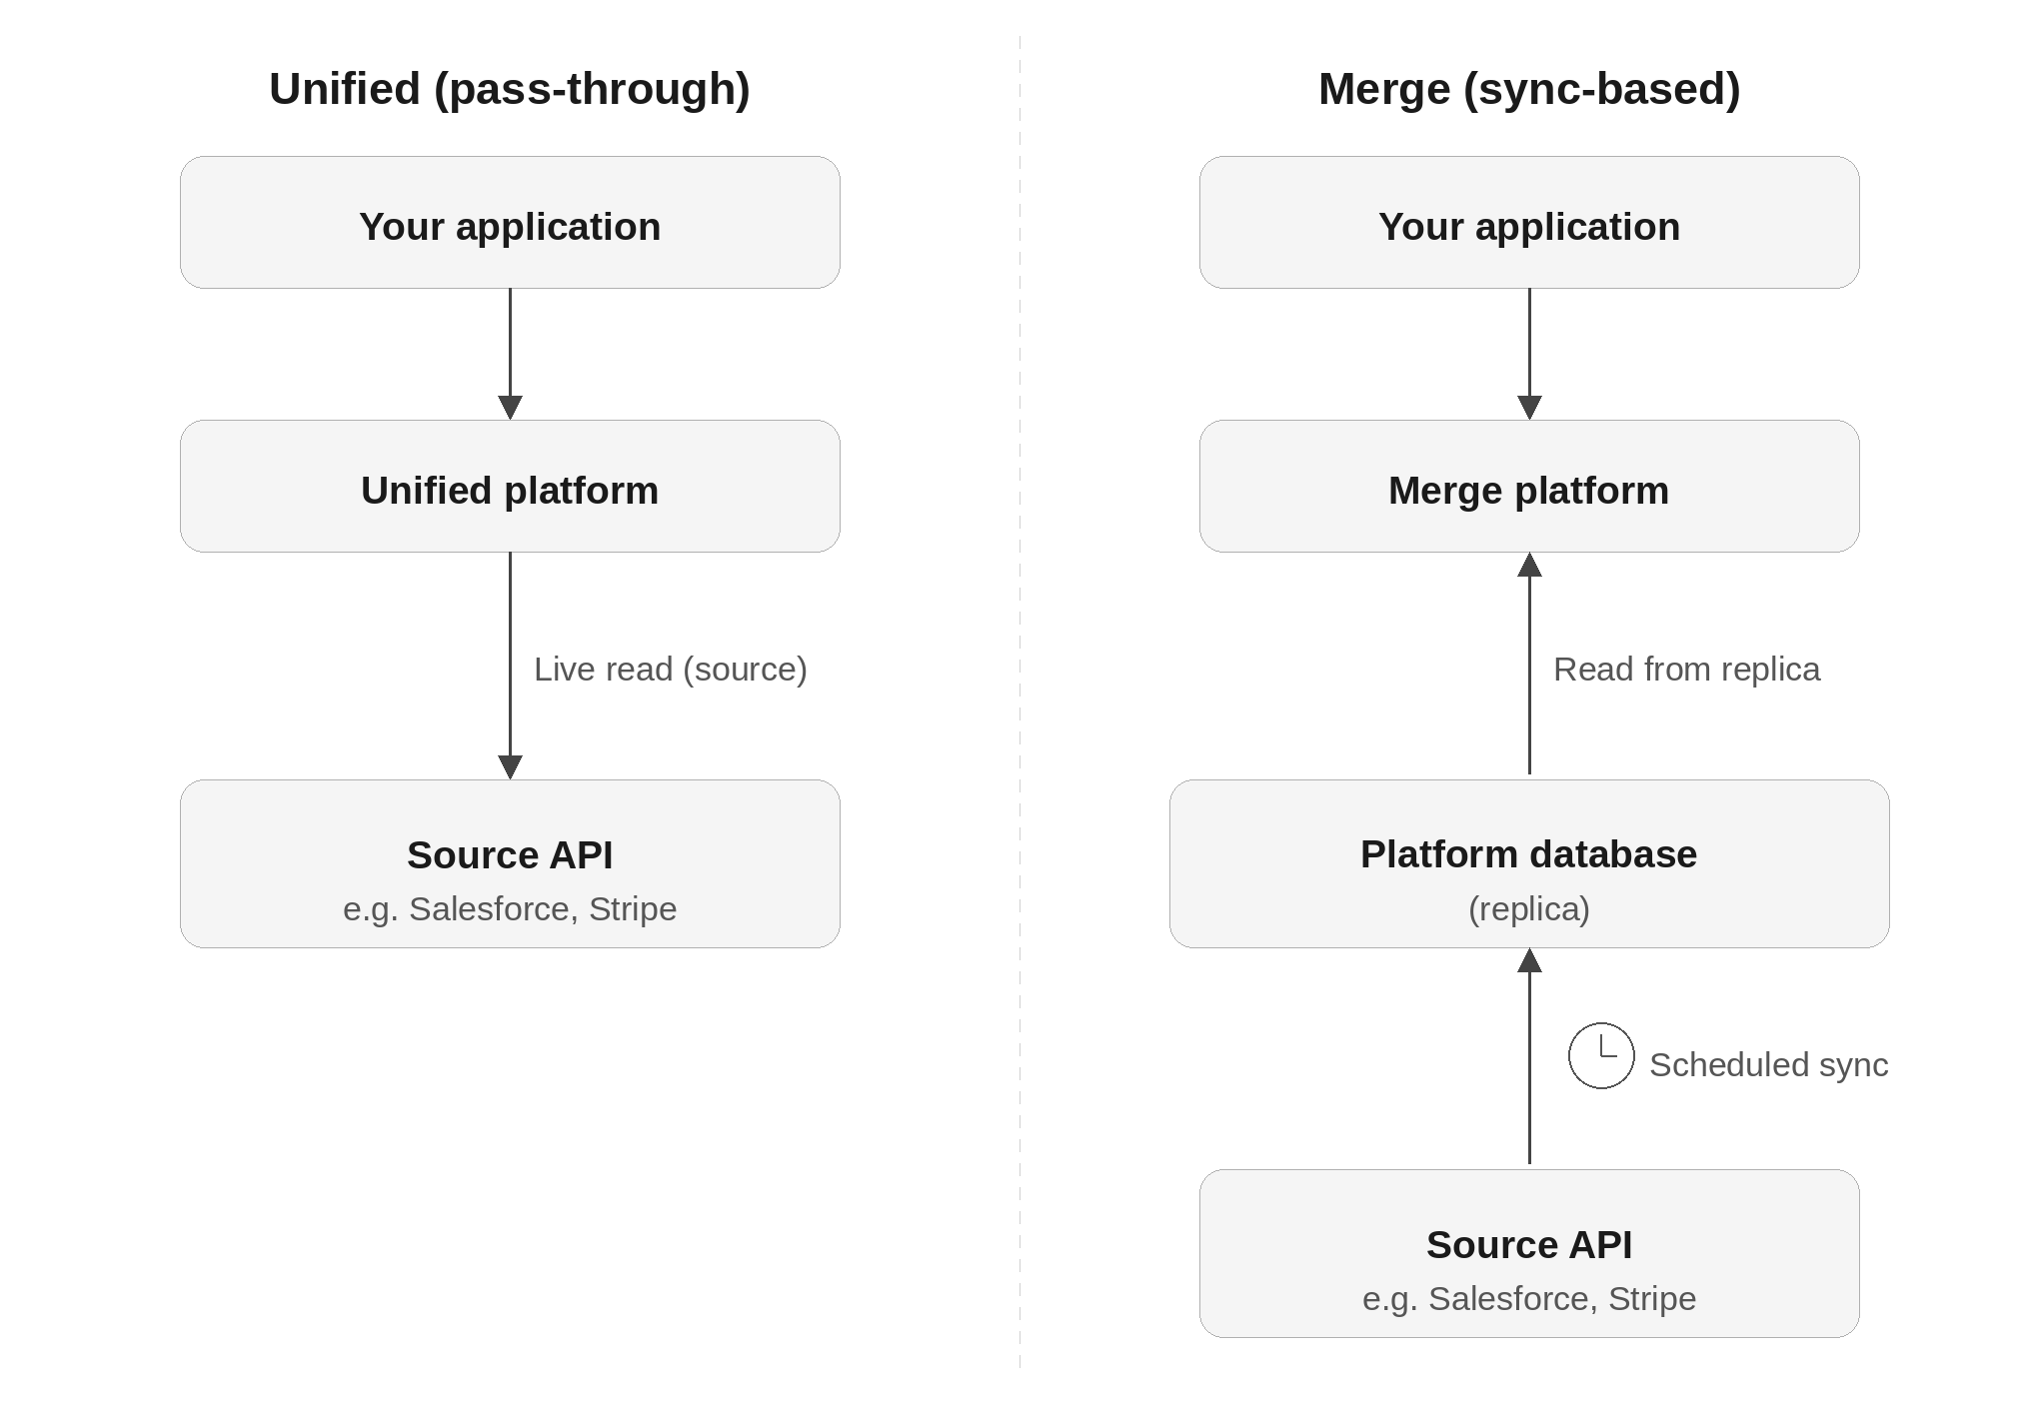Click the Unified (pass-through) title
Viewport: 2039px width, 1409px height.
(510, 90)
